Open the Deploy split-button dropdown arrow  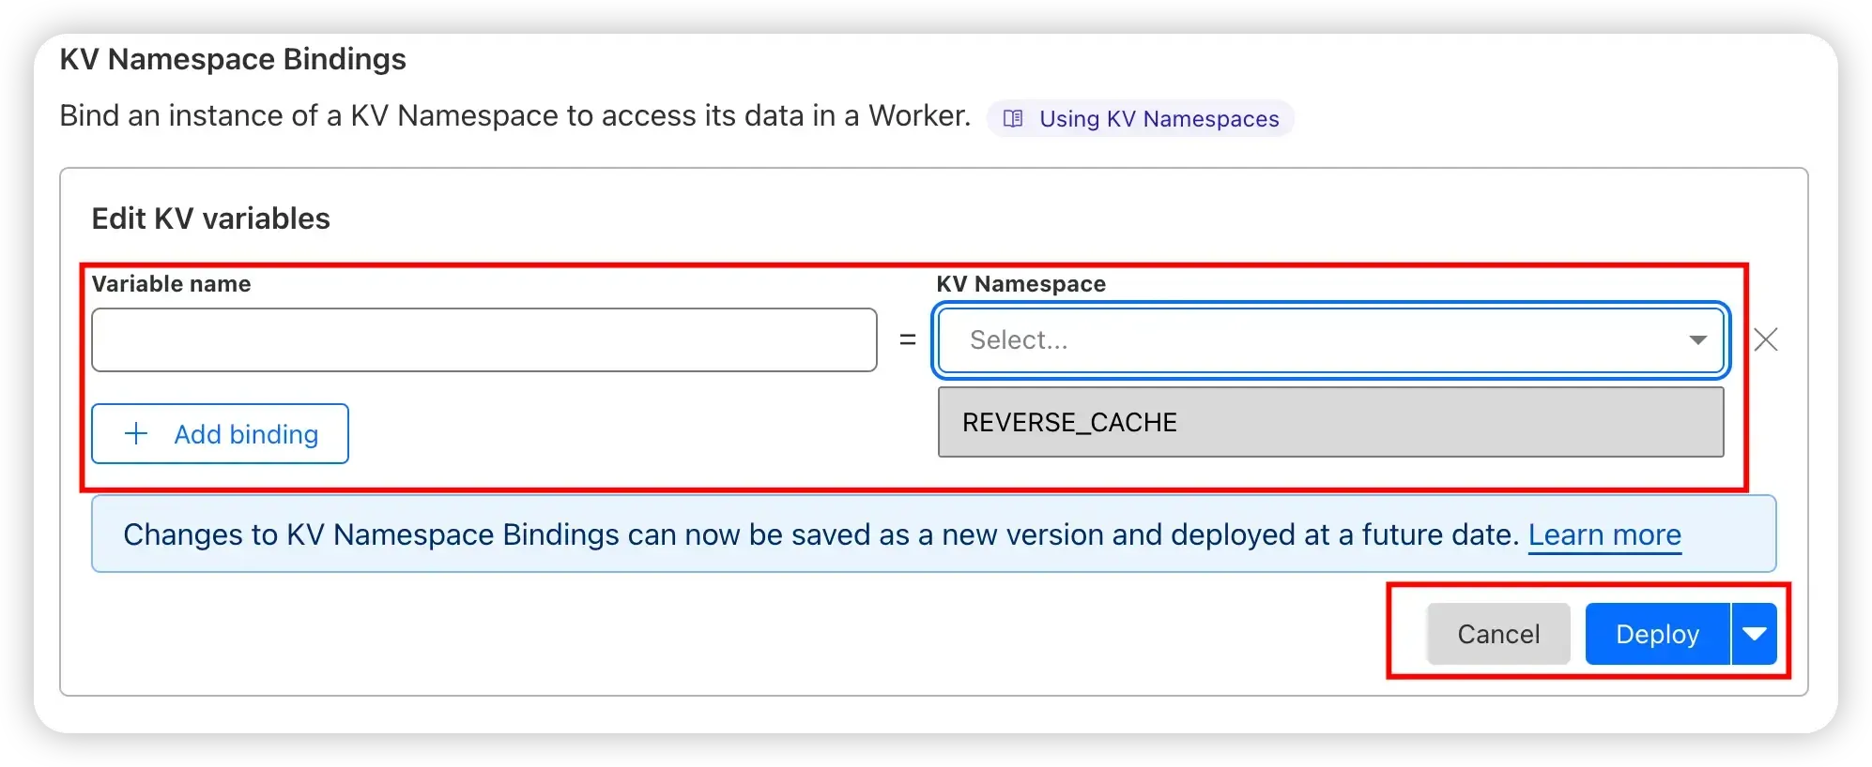pos(1754,634)
